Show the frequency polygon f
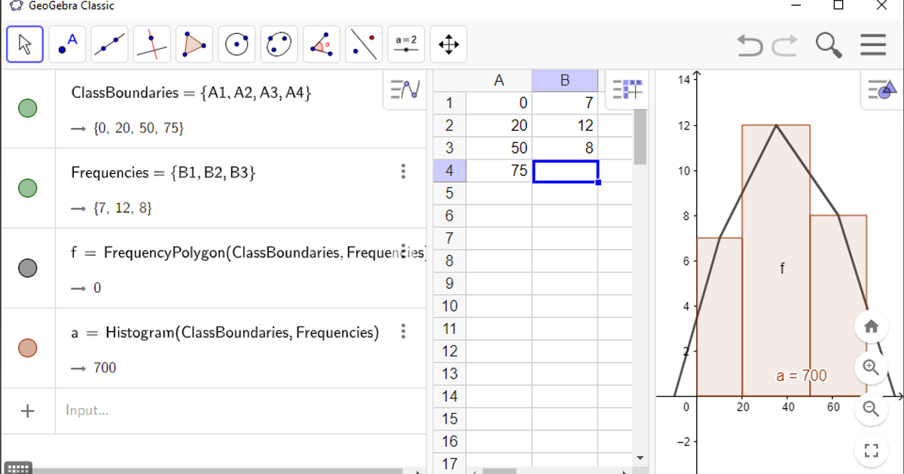Image resolution: width=904 pixels, height=474 pixels. tap(27, 266)
